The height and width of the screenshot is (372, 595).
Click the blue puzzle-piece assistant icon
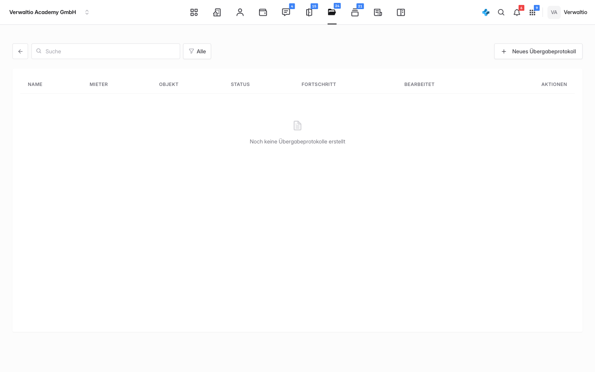[486, 12]
